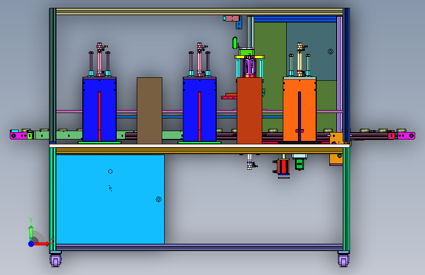This screenshot has width=425, height=275.
Task: Select the right caster wheel
Action: [x=344, y=260]
